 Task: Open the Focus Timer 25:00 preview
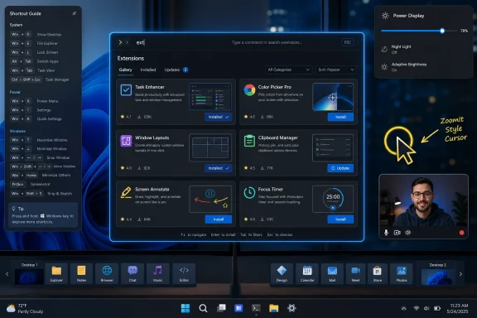pyautogui.click(x=333, y=199)
